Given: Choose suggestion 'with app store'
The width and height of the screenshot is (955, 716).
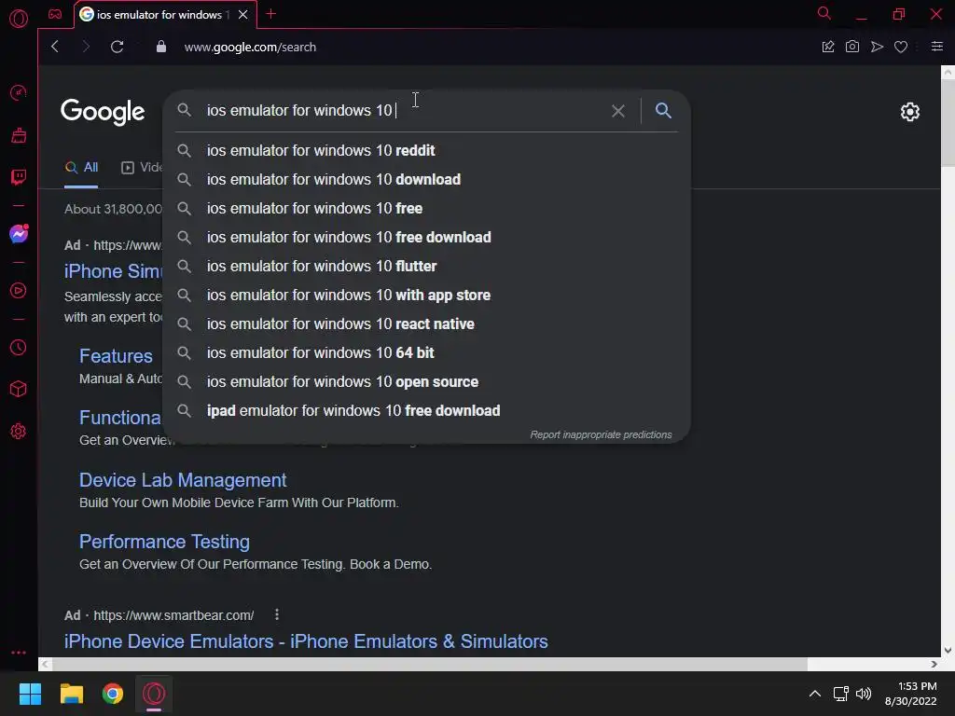Looking at the screenshot, I should 426,296.
